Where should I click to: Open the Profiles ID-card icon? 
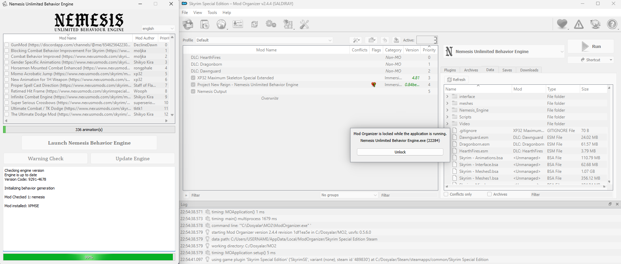238,24
